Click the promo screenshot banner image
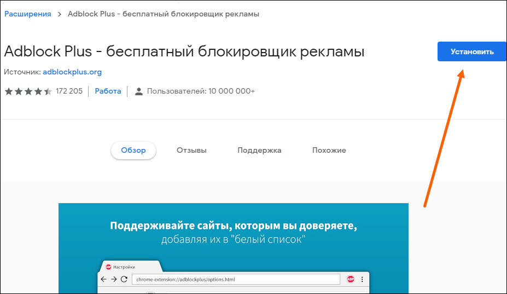Viewport: 507px width, 294px height. [x=234, y=249]
